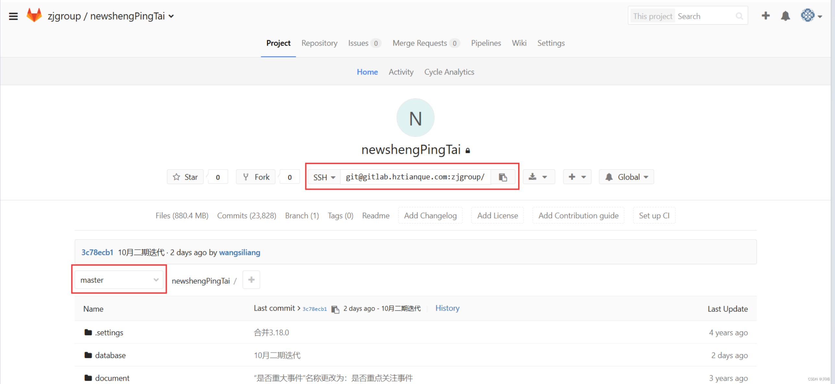Click Set up CI button
The image size is (835, 384).
[654, 216]
